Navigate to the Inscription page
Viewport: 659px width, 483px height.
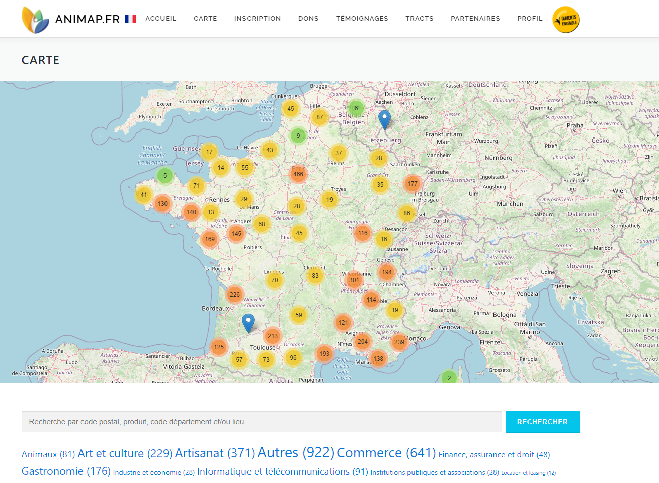[258, 19]
